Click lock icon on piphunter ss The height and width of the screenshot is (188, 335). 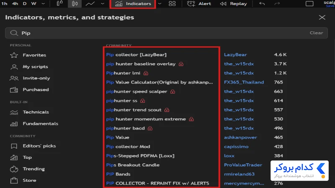point(142,101)
